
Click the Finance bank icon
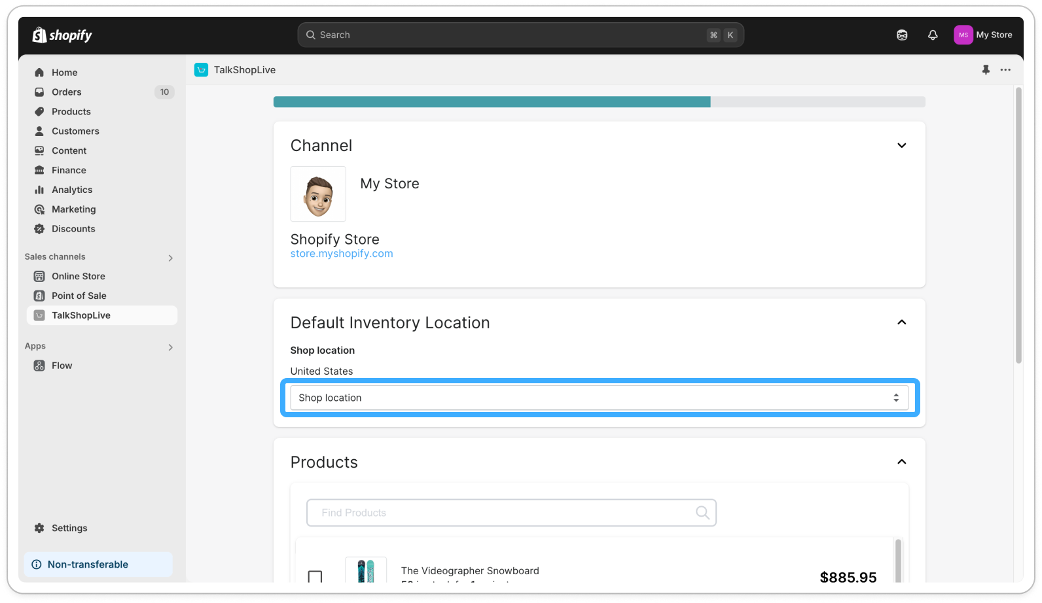click(x=39, y=171)
